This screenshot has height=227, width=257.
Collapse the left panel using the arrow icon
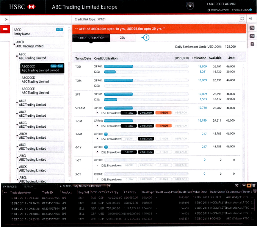click(6, 19)
